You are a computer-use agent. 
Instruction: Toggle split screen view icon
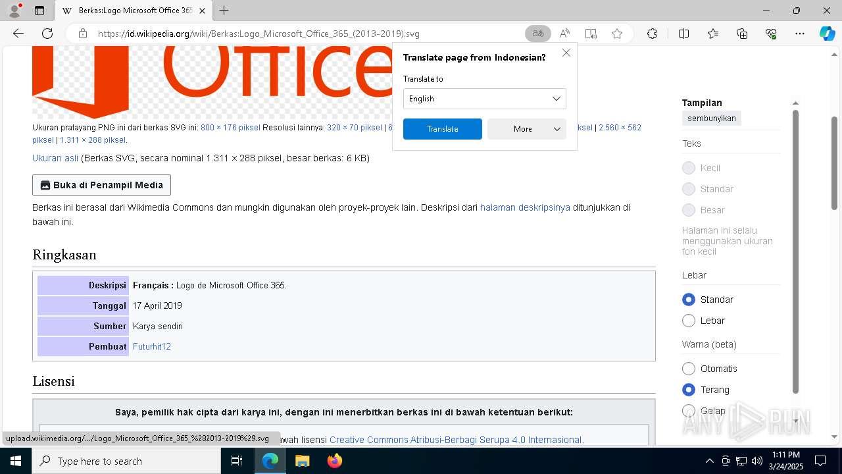click(x=683, y=34)
